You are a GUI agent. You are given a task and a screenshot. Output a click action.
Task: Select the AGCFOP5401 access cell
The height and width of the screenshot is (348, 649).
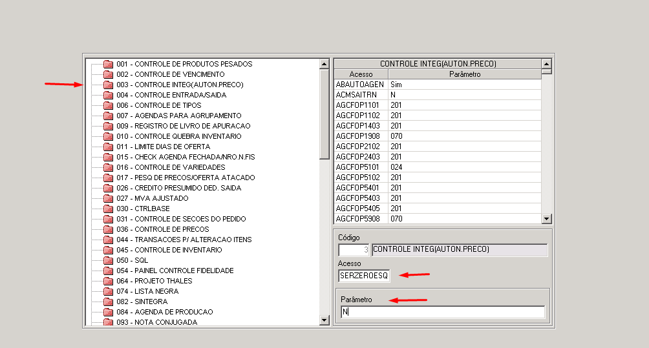tap(361, 188)
